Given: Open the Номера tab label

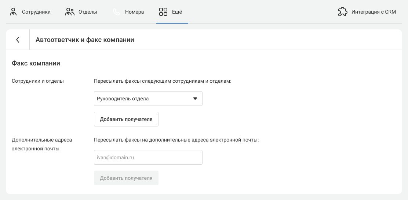Looking at the screenshot, I should pyautogui.click(x=134, y=12).
